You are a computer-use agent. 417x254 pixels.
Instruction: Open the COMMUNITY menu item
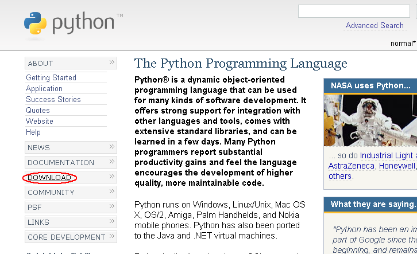point(51,193)
